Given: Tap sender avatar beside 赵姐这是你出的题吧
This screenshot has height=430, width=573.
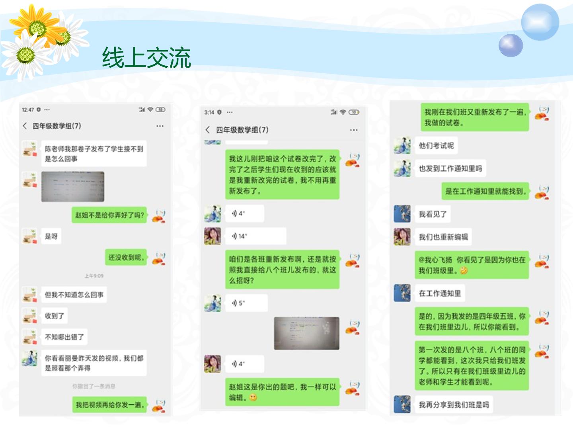Looking at the screenshot, I should point(353,388).
